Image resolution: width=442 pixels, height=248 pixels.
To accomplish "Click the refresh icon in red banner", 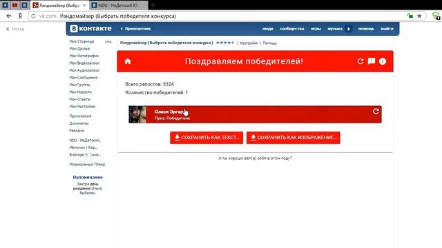I will coord(361,61).
